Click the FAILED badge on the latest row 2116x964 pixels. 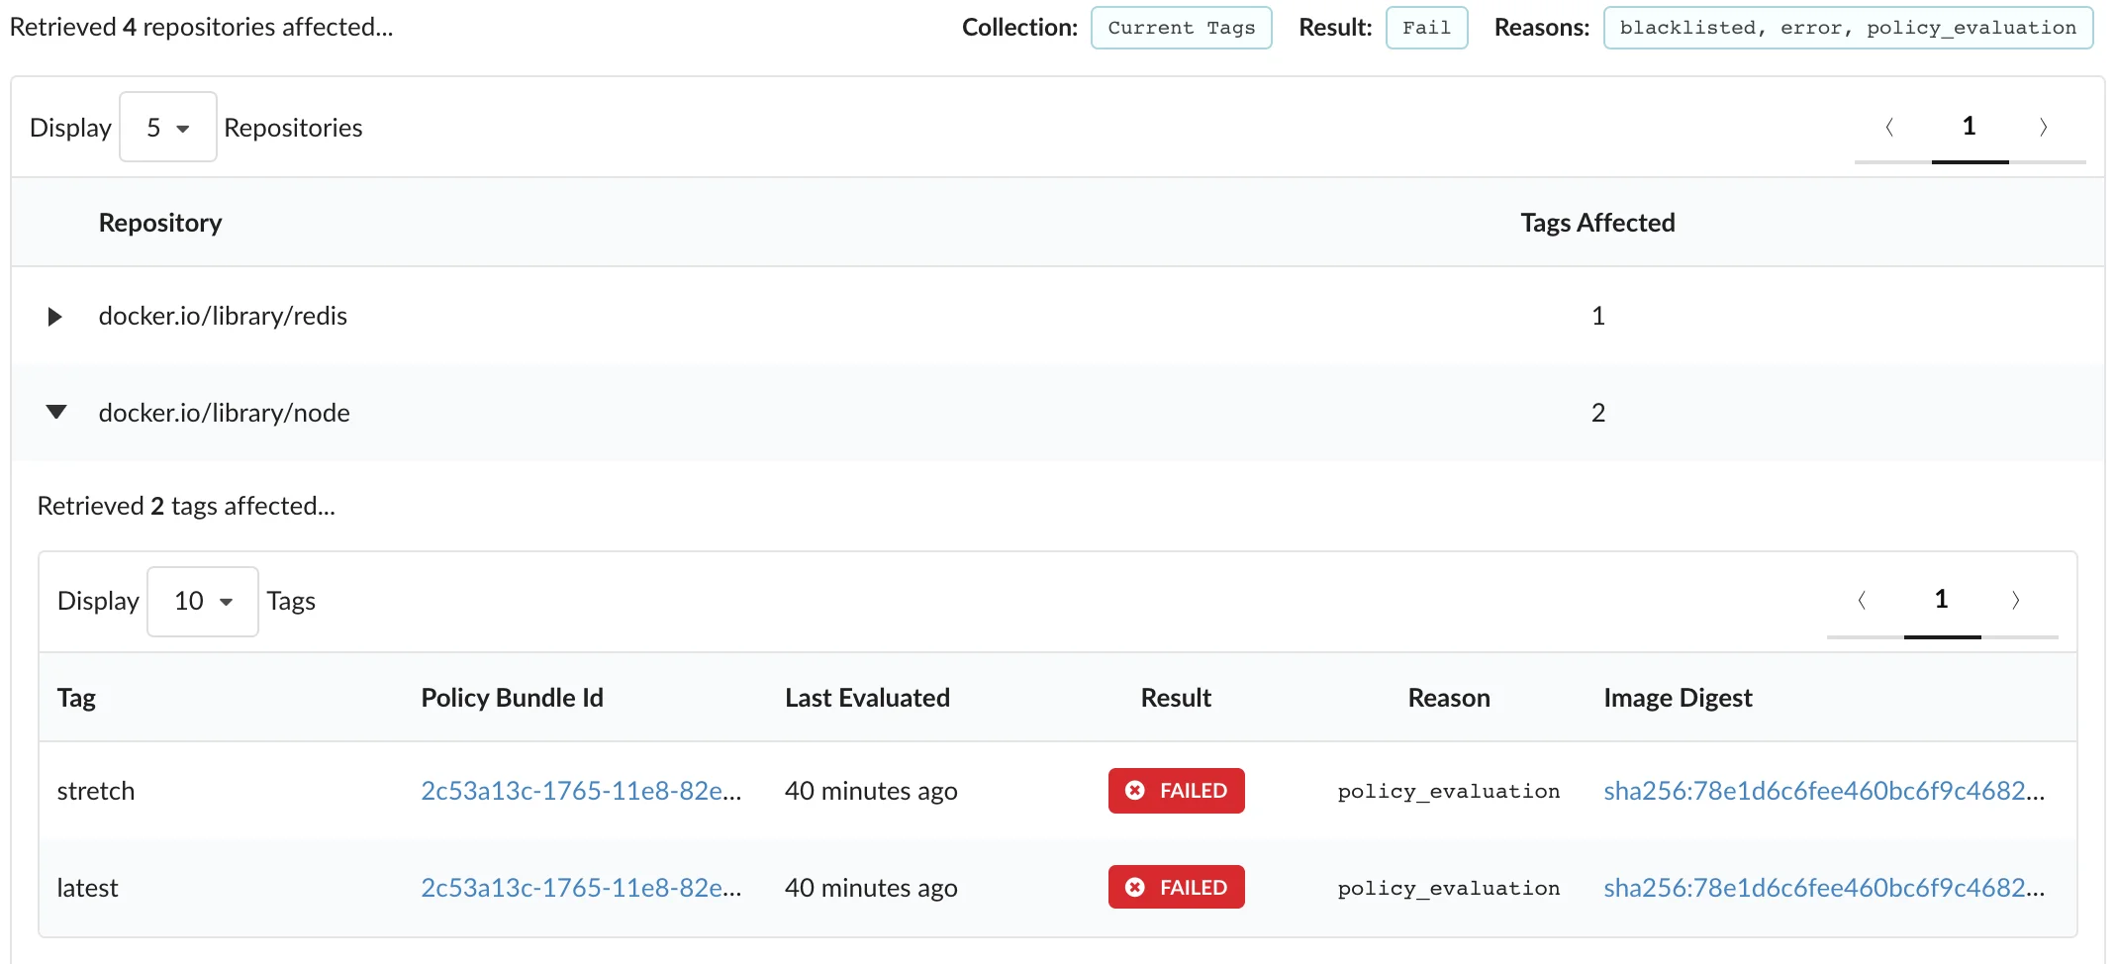1176,887
